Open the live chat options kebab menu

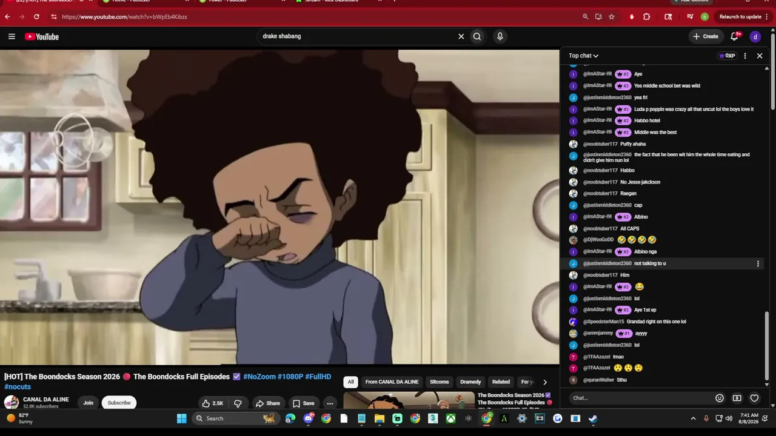[x=745, y=56]
